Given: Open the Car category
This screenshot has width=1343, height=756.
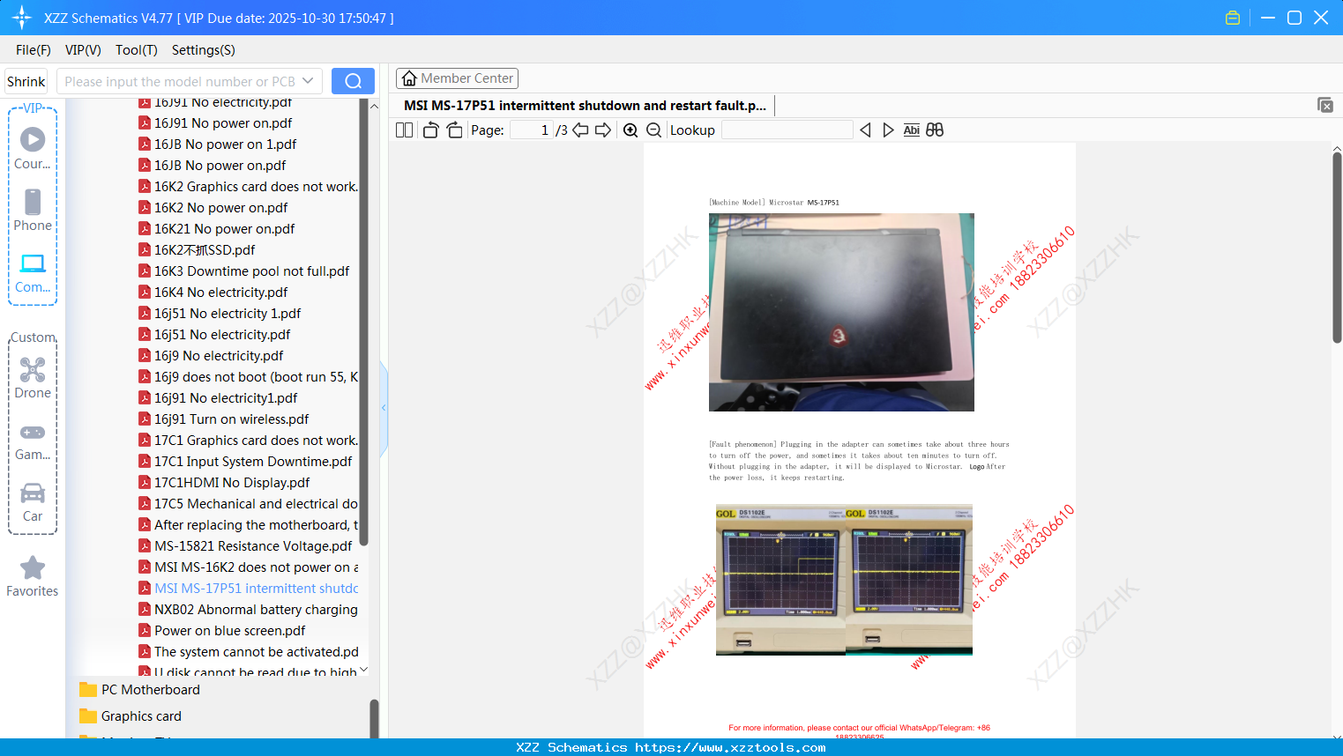Looking at the screenshot, I should (x=33, y=501).
